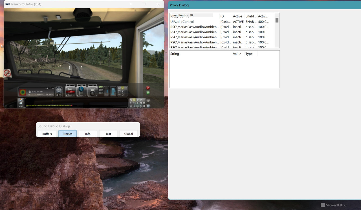The width and height of the screenshot is (361, 210).
Task: Open the Info sound dialog
Action: [88, 134]
